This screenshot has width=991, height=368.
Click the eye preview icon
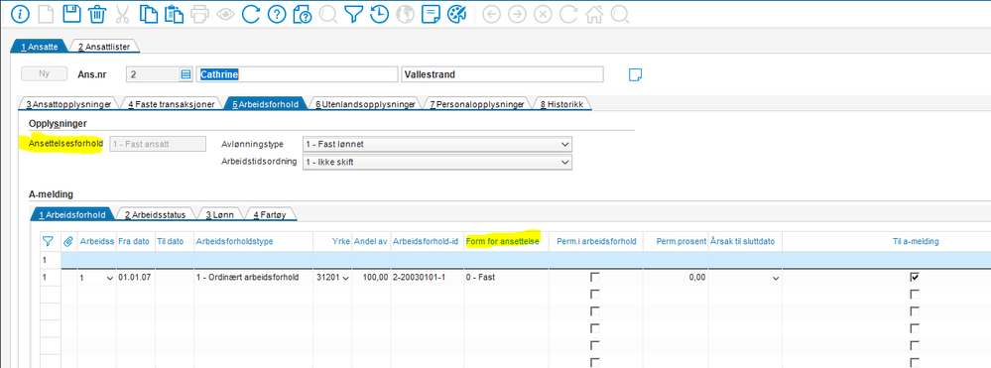[225, 14]
